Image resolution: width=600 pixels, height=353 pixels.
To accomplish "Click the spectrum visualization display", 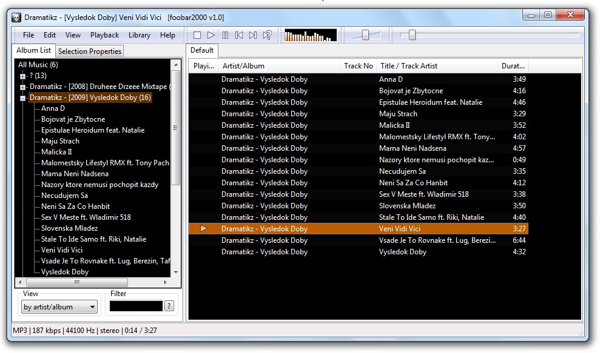I will pos(311,35).
